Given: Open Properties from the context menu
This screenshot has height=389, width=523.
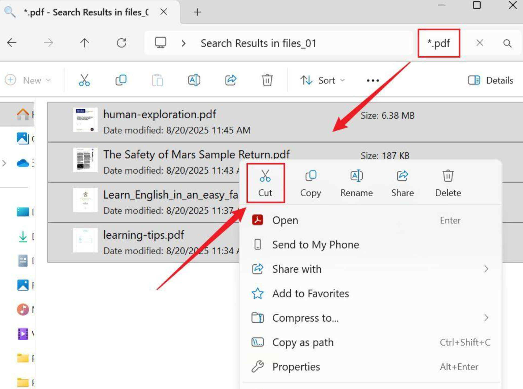Looking at the screenshot, I should [296, 367].
